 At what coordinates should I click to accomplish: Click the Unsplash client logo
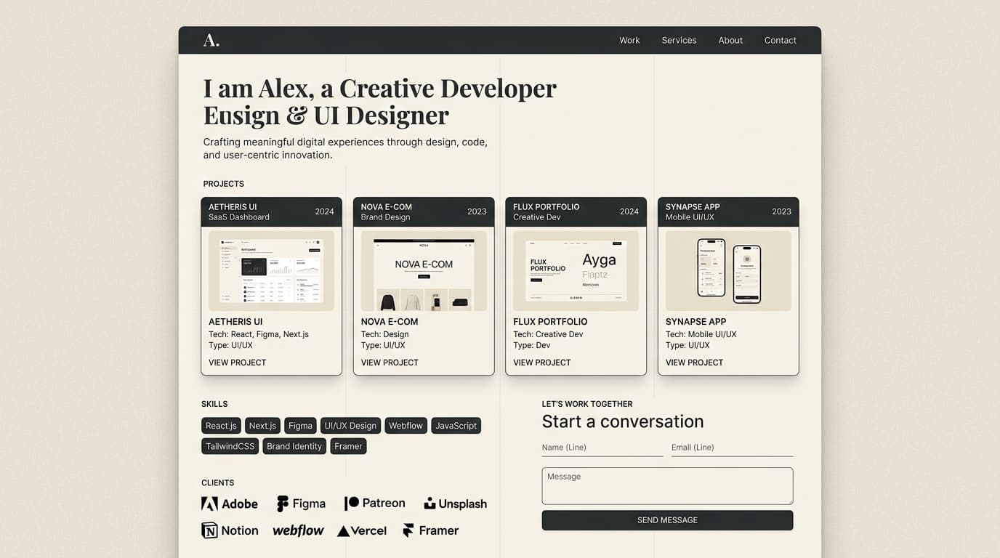coord(456,504)
